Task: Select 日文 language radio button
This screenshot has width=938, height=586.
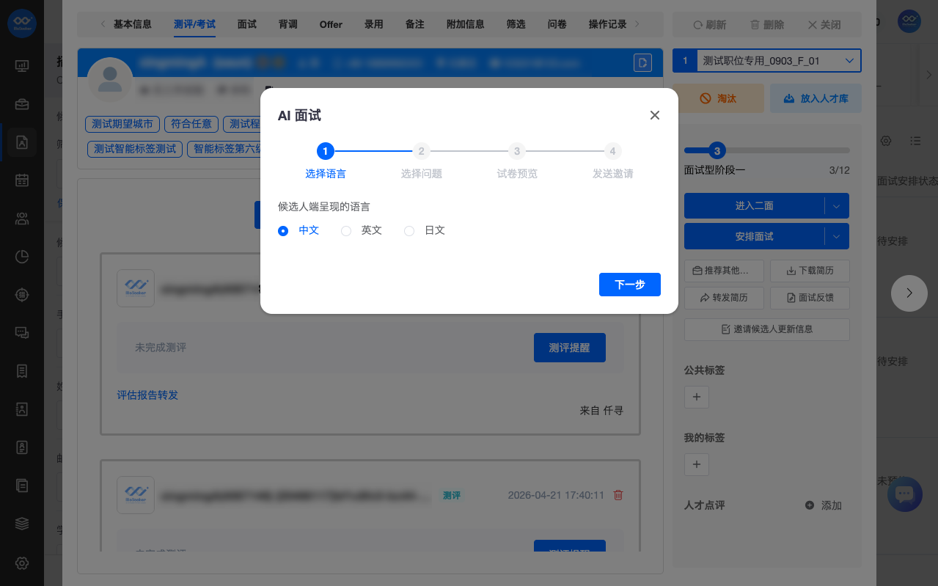Action: 409,230
